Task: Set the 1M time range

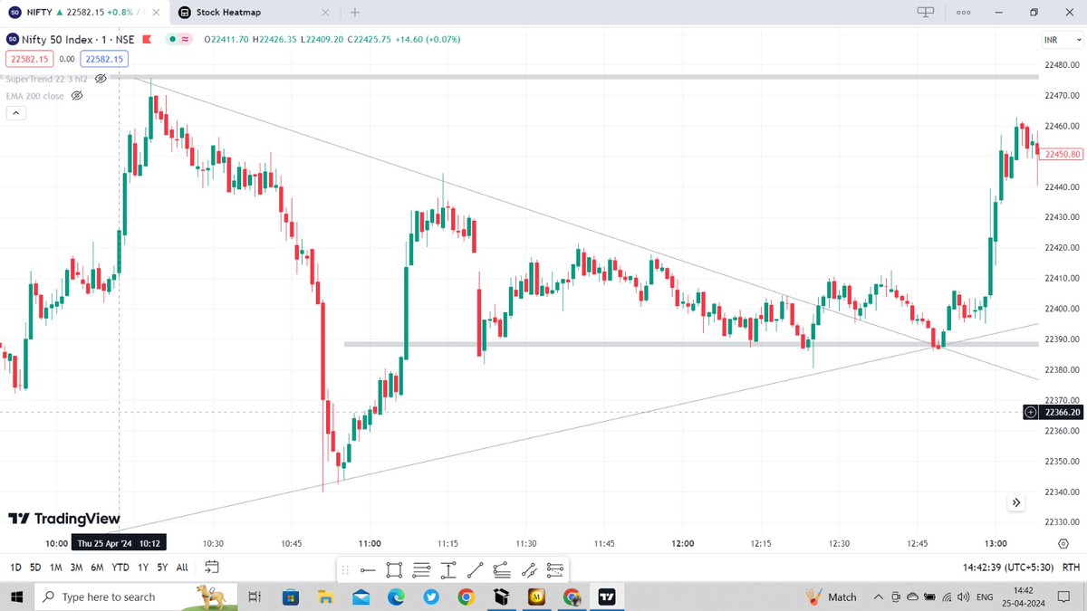Action: pyautogui.click(x=55, y=568)
